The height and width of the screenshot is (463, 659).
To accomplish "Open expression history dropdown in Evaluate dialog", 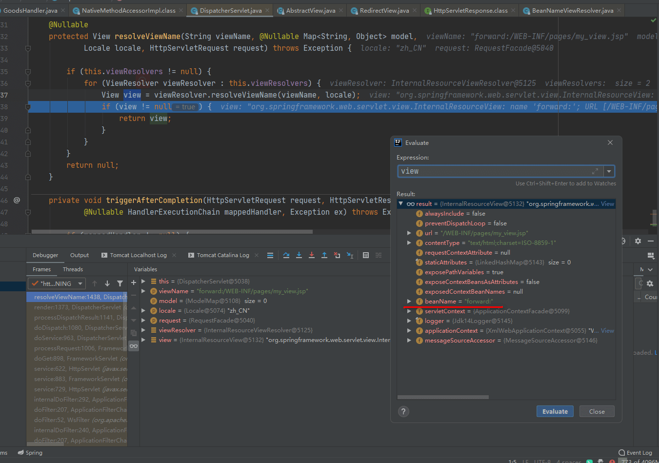I will click(x=609, y=171).
